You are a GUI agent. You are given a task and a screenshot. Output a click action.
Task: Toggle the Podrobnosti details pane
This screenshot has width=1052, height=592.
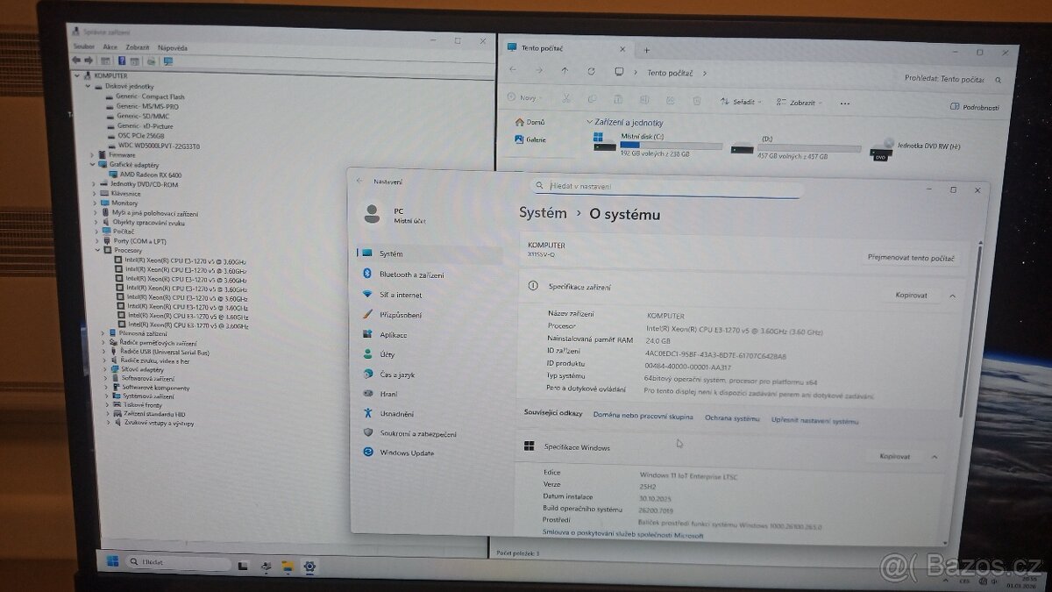974,107
